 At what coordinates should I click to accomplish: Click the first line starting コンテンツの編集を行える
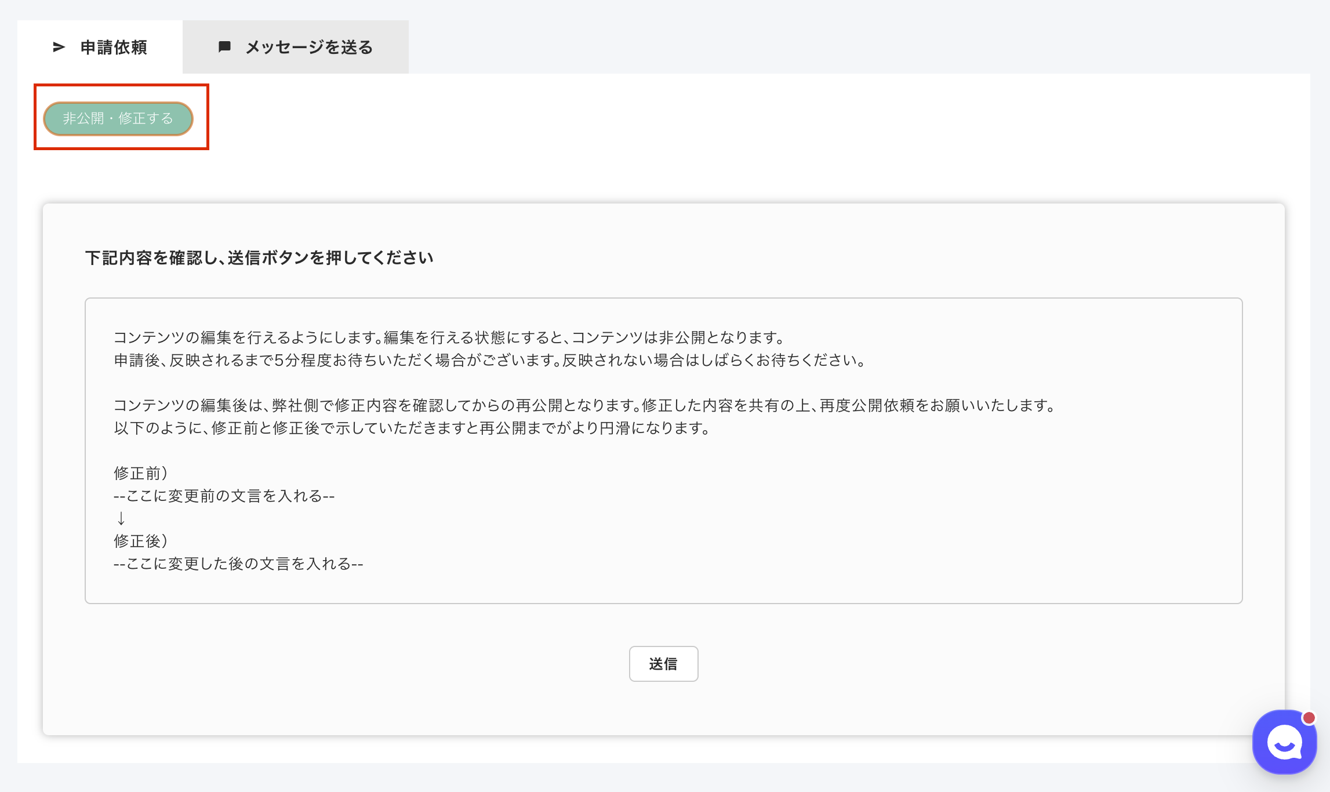pos(449,337)
